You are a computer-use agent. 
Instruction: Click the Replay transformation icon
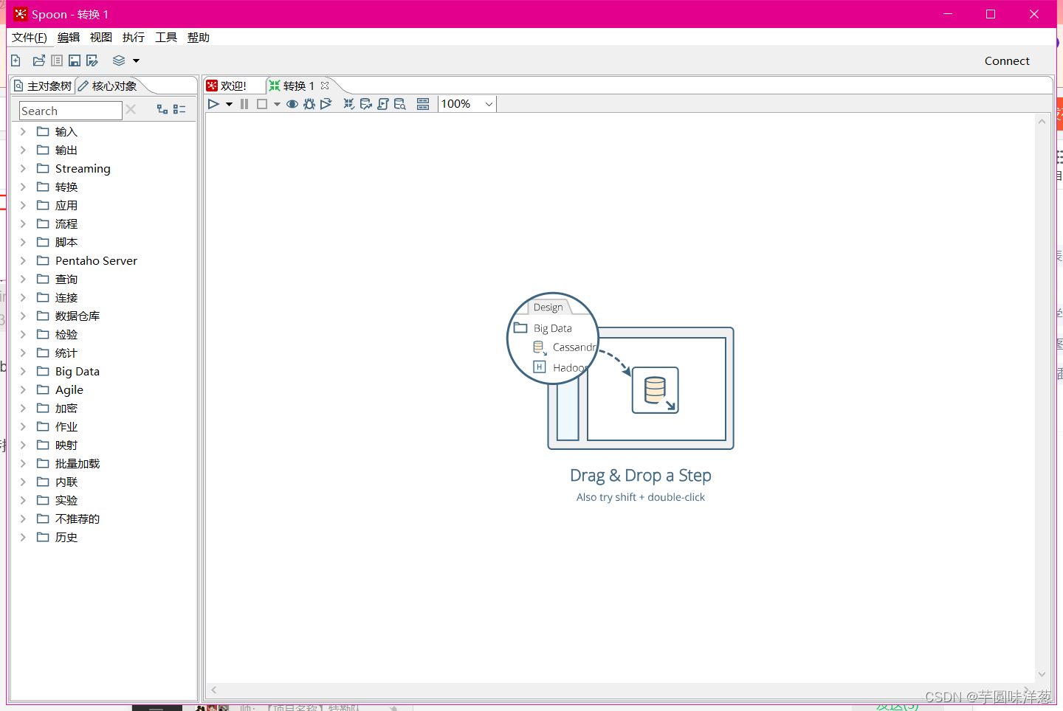(326, 104)
